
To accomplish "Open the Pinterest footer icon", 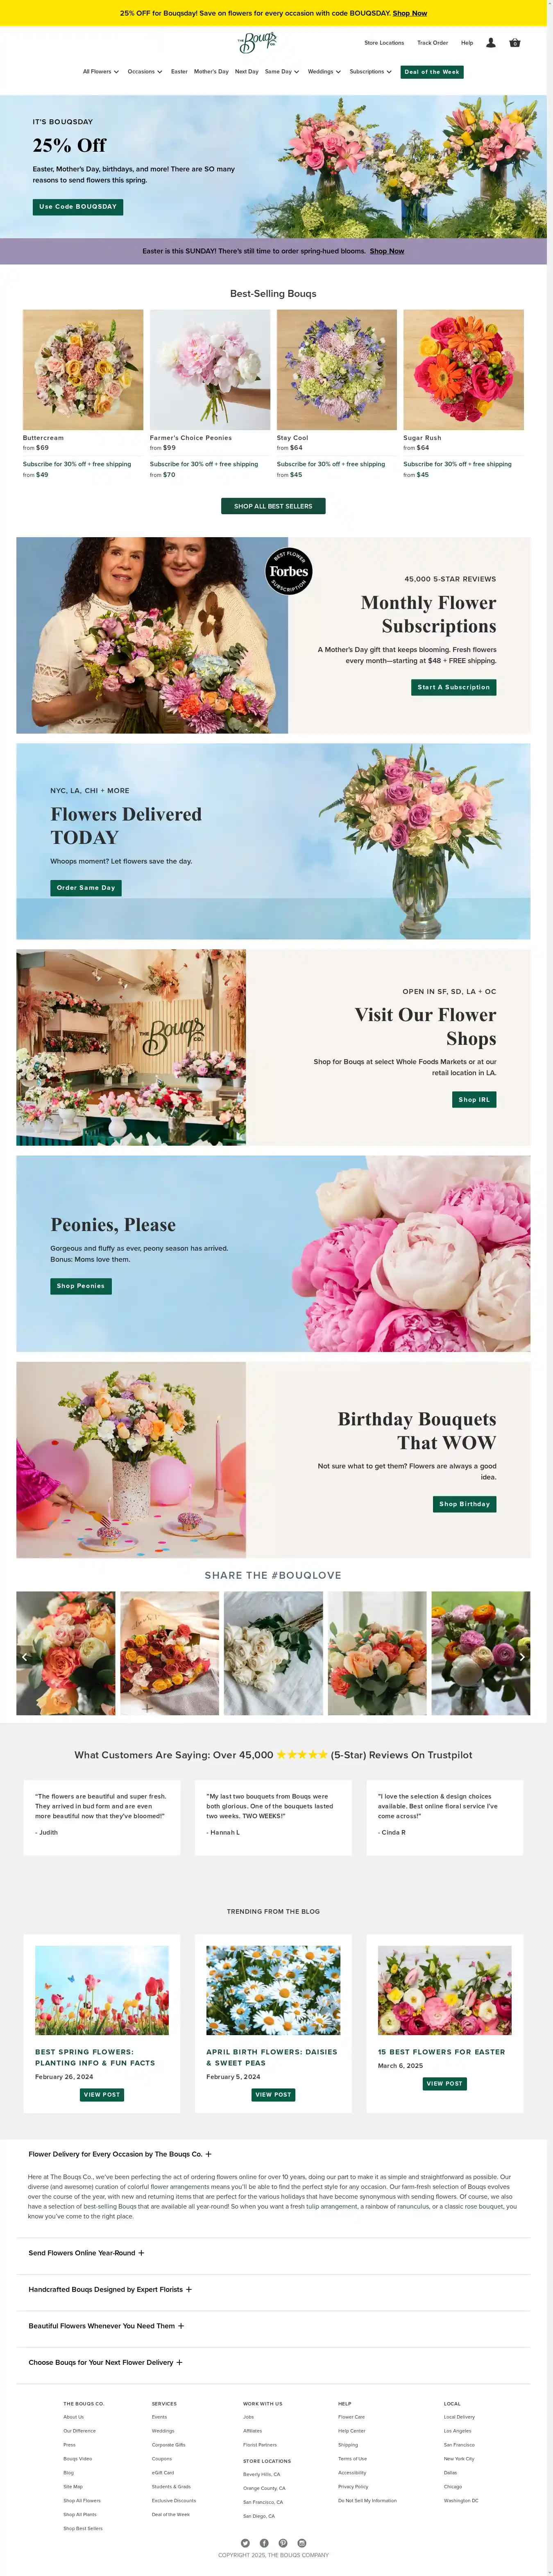I will [283, 2543].
